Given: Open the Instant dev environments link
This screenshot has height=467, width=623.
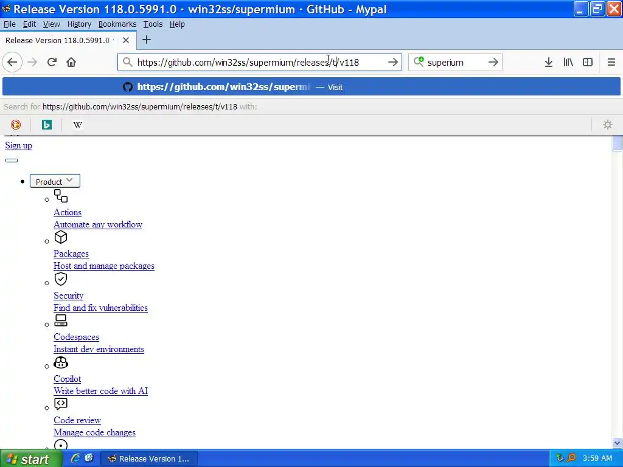Looking at the screenshot, I should (x=99, y=350).
